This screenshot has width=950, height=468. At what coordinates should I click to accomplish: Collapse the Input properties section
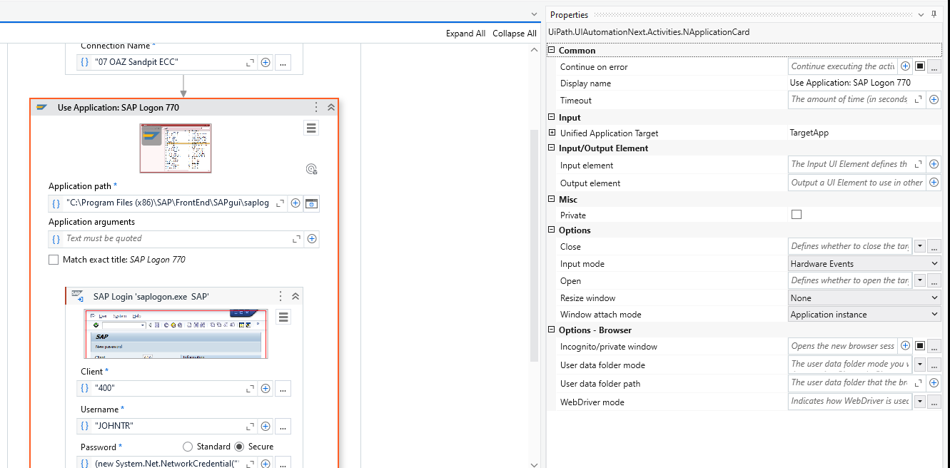552,118
